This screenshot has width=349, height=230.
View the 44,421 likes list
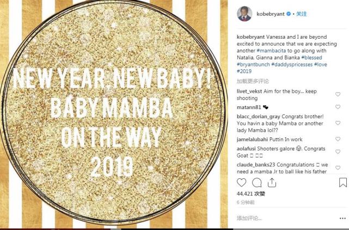click(251, 194)
